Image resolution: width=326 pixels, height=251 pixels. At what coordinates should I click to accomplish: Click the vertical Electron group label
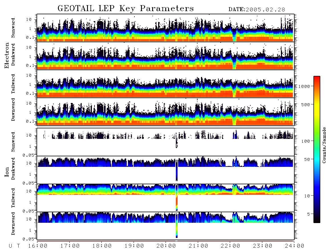coord(7,56)
